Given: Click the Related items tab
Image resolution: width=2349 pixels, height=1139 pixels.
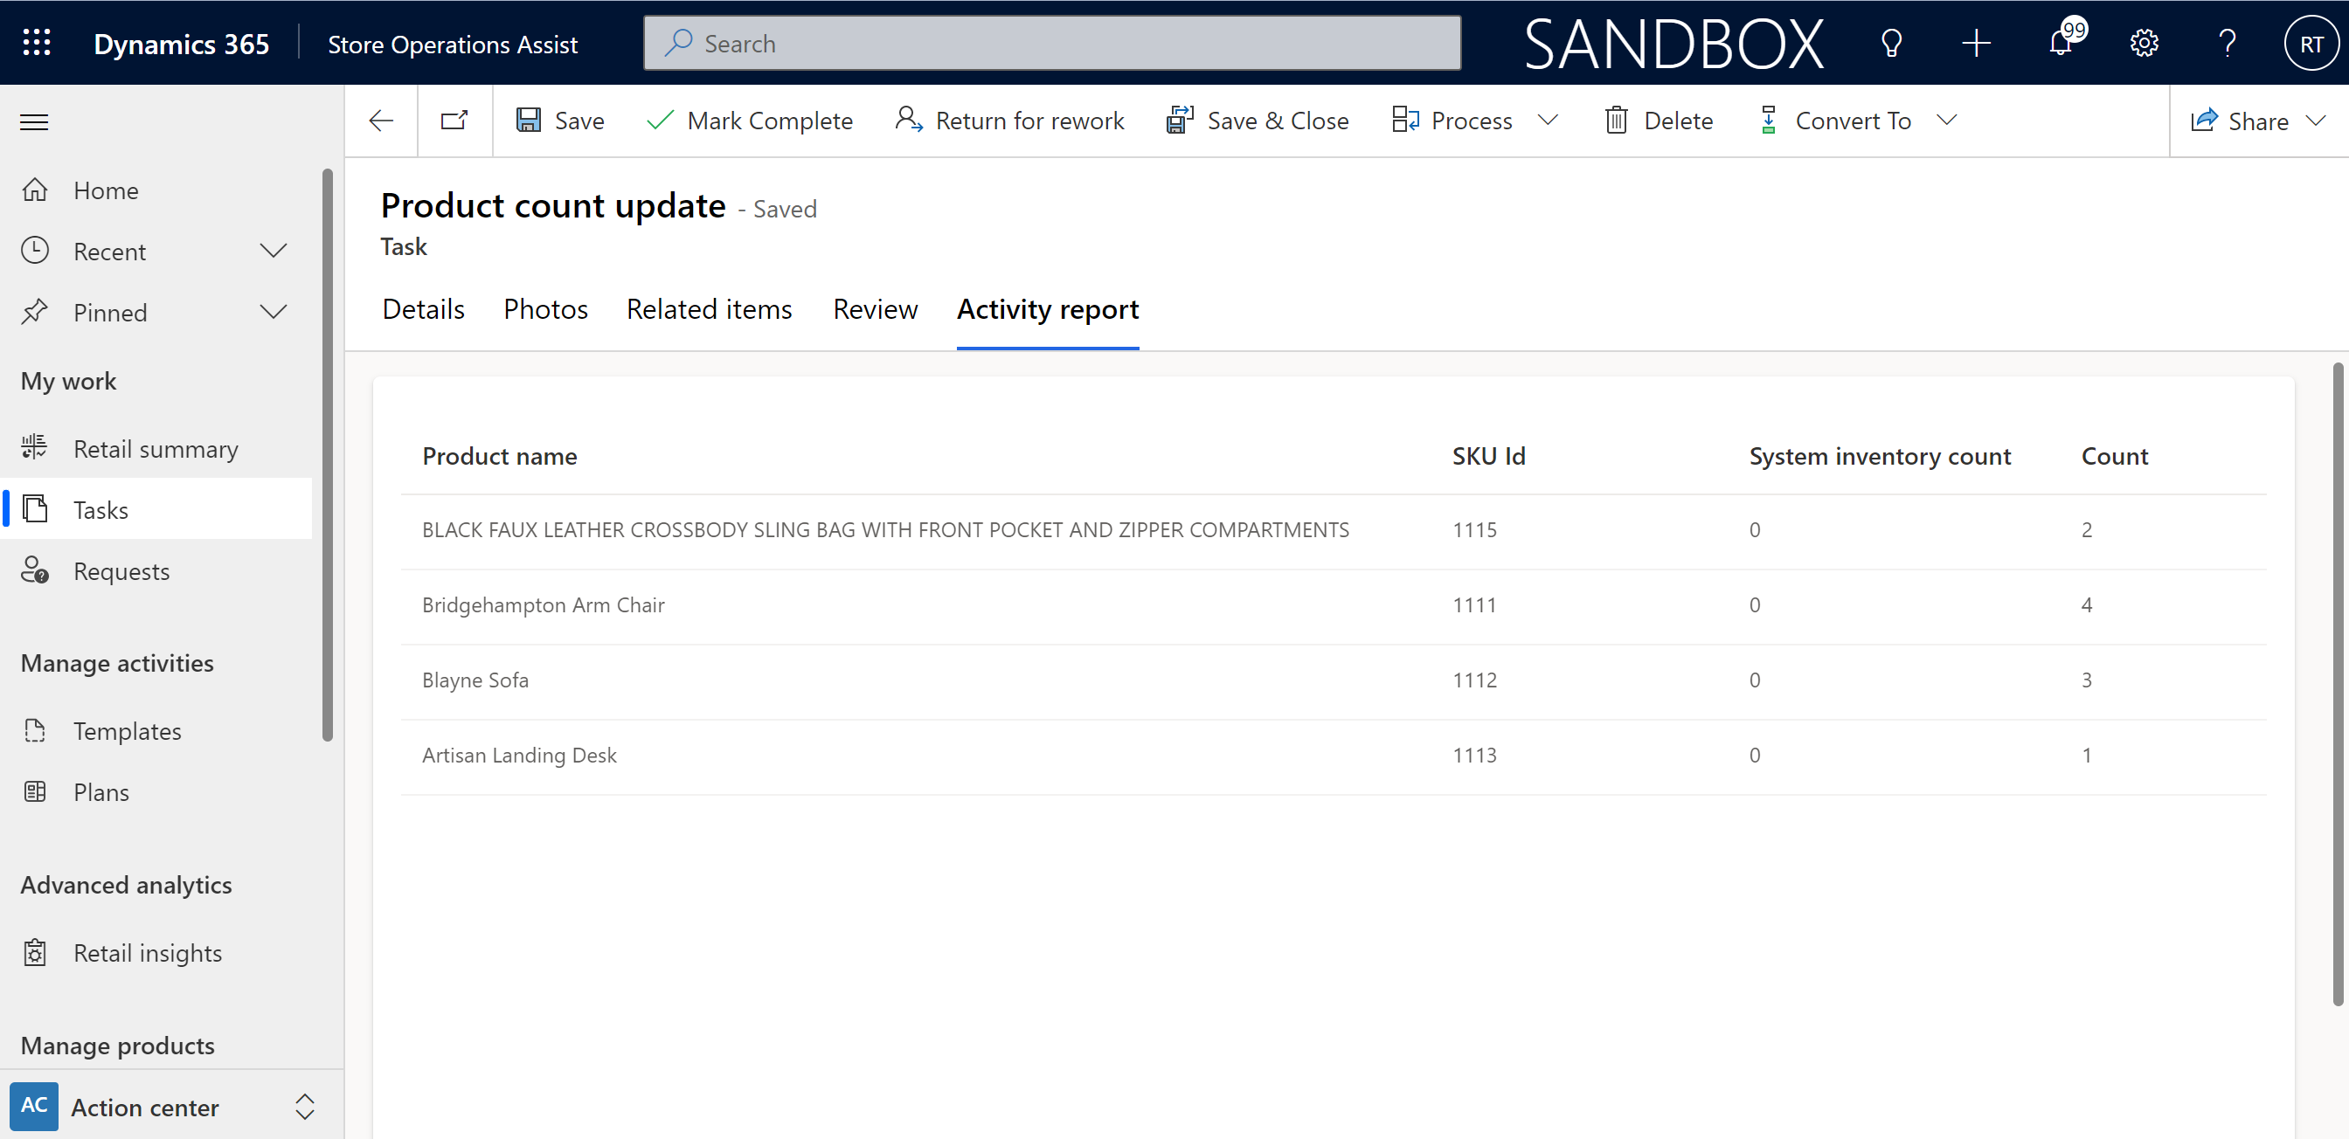Looking at the screenshot, I should tap(709, 310).
